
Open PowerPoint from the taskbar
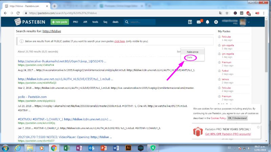tap(104, 148)
